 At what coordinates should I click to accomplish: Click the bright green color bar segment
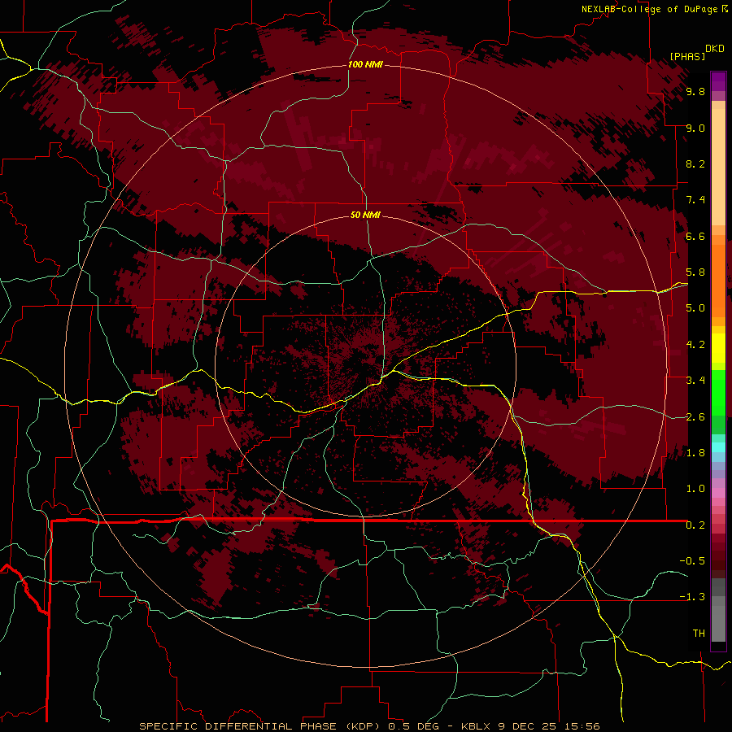[718, 392]
